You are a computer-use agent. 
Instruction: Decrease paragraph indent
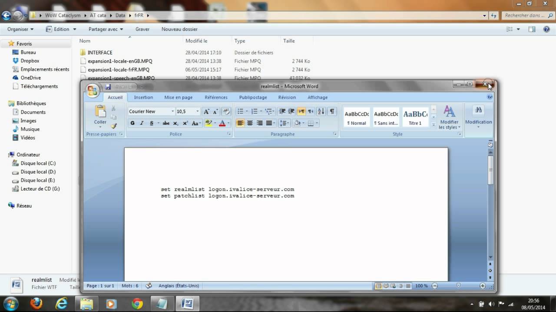click(x=282, y=111)
